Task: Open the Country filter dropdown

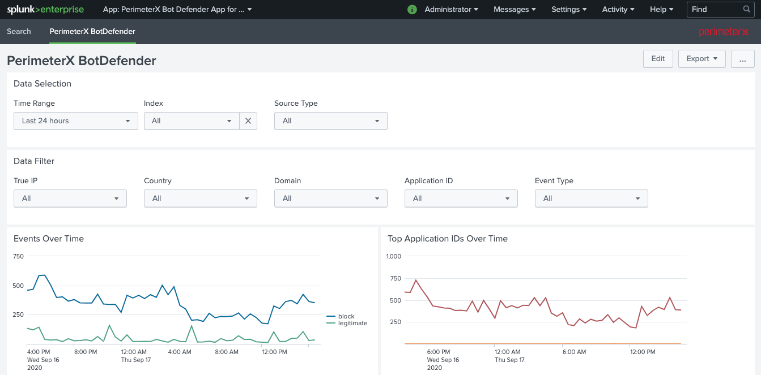Action: [x=201, y=199]
